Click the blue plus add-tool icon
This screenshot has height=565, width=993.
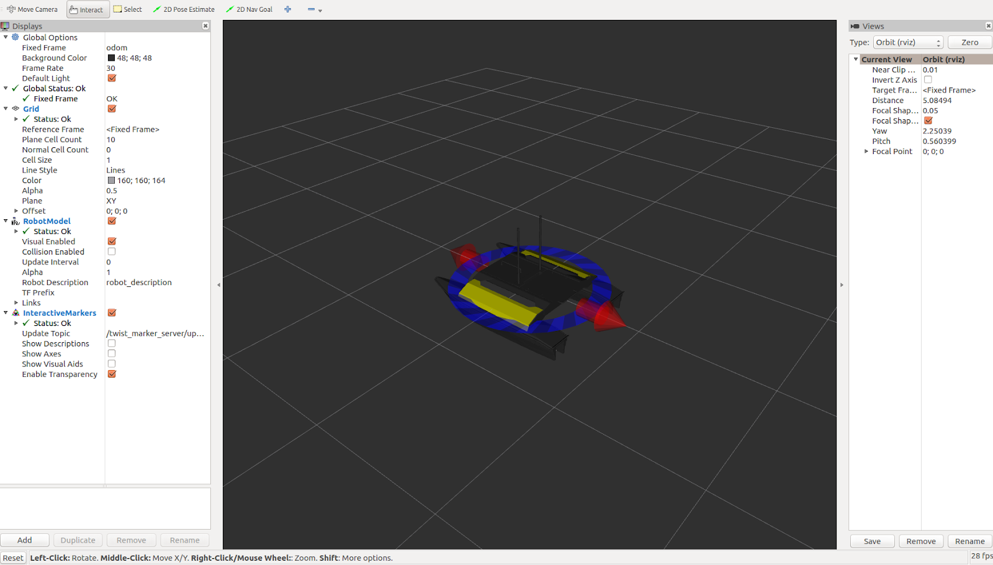point(287,9)
